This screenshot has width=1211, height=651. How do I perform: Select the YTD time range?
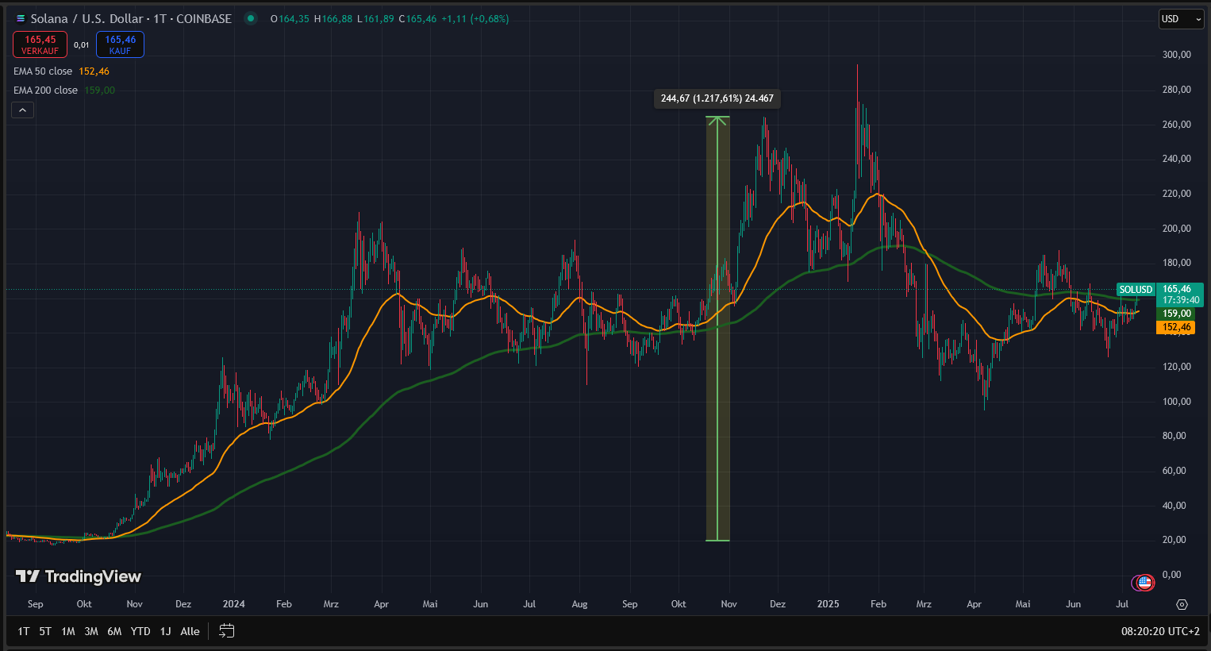coord(140,631)
